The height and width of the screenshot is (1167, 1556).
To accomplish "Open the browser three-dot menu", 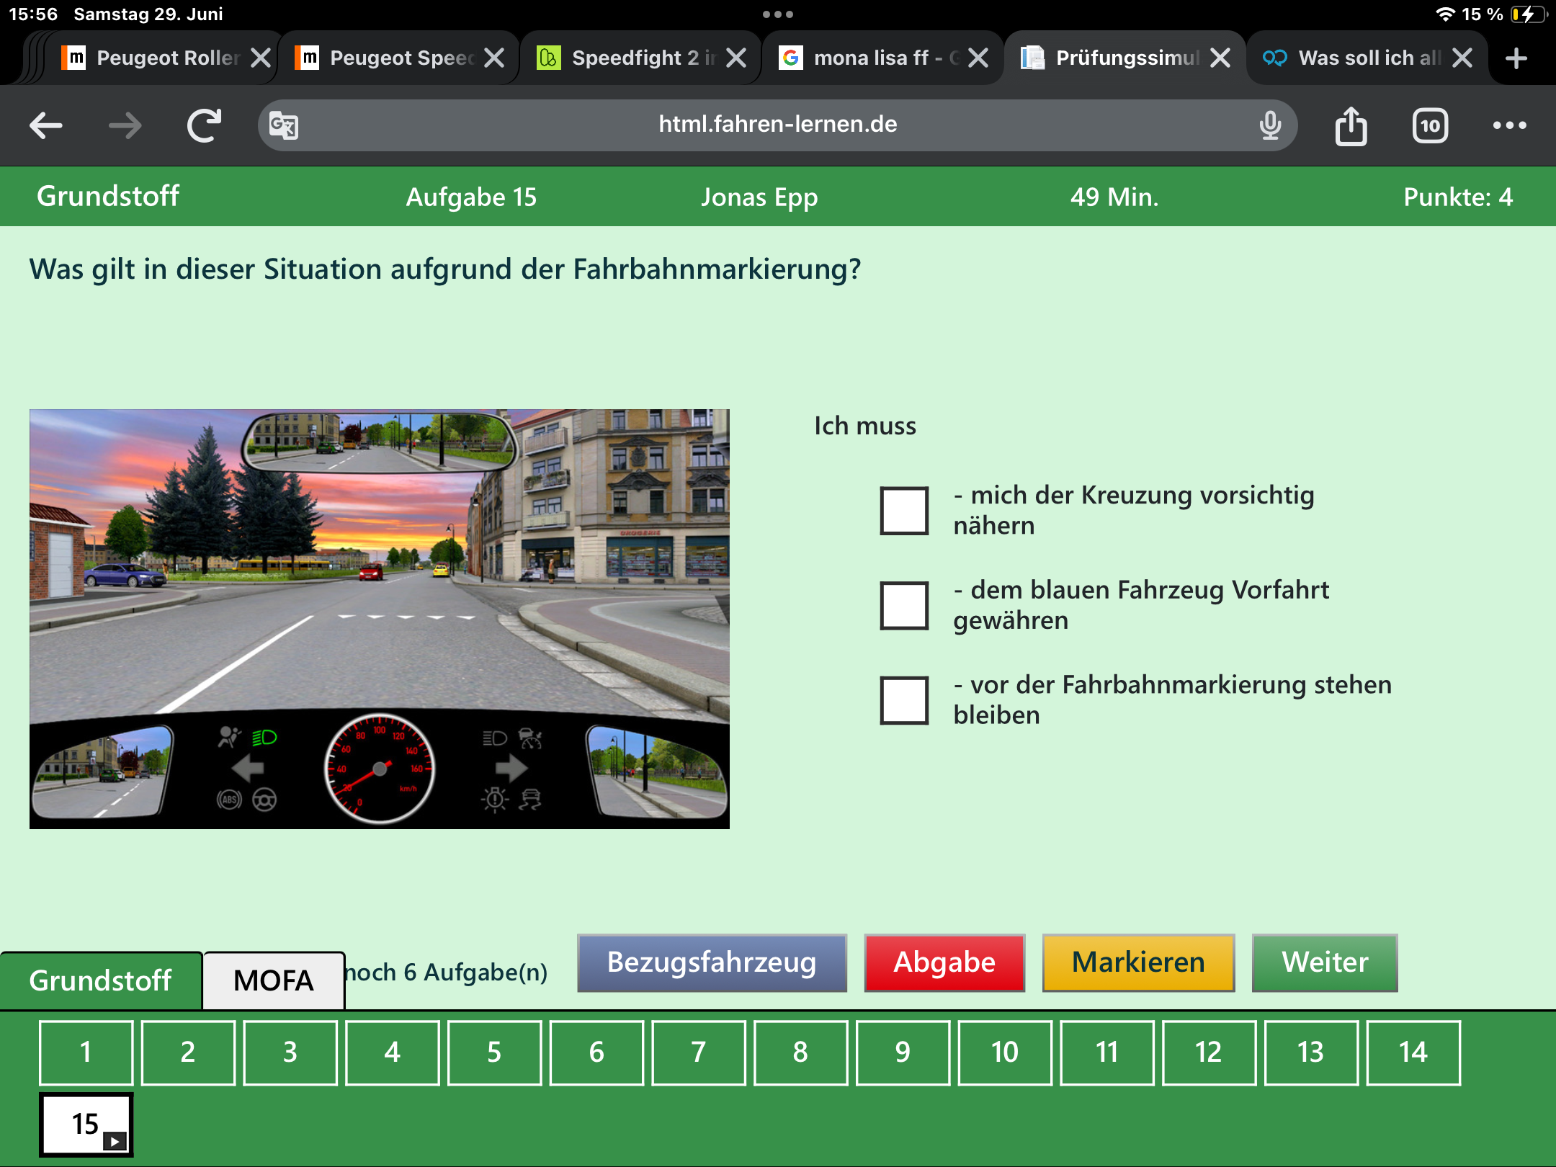I will tap(1510, 125).
